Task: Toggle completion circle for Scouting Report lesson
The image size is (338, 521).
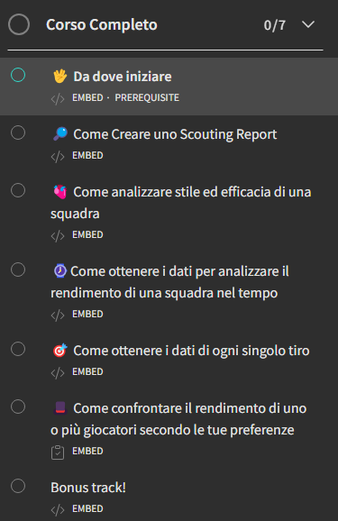Action: [18, 133]
